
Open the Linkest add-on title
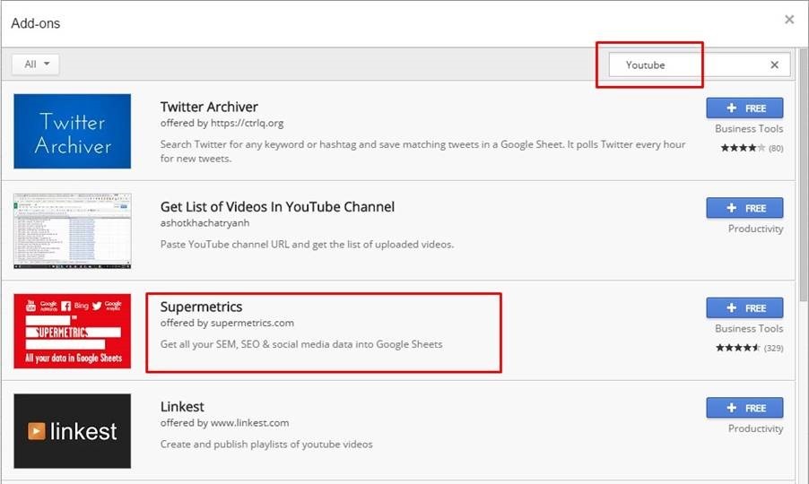point(182,407)
